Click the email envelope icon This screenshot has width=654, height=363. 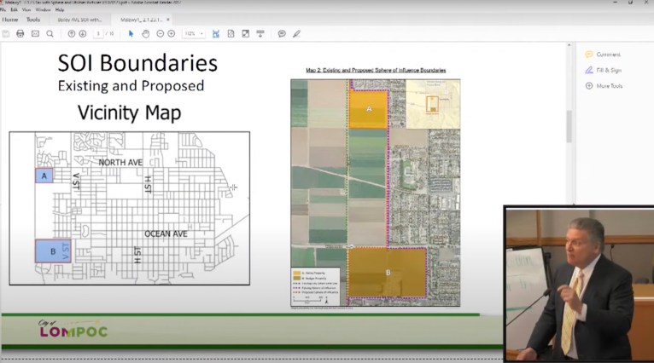[35, 33]
